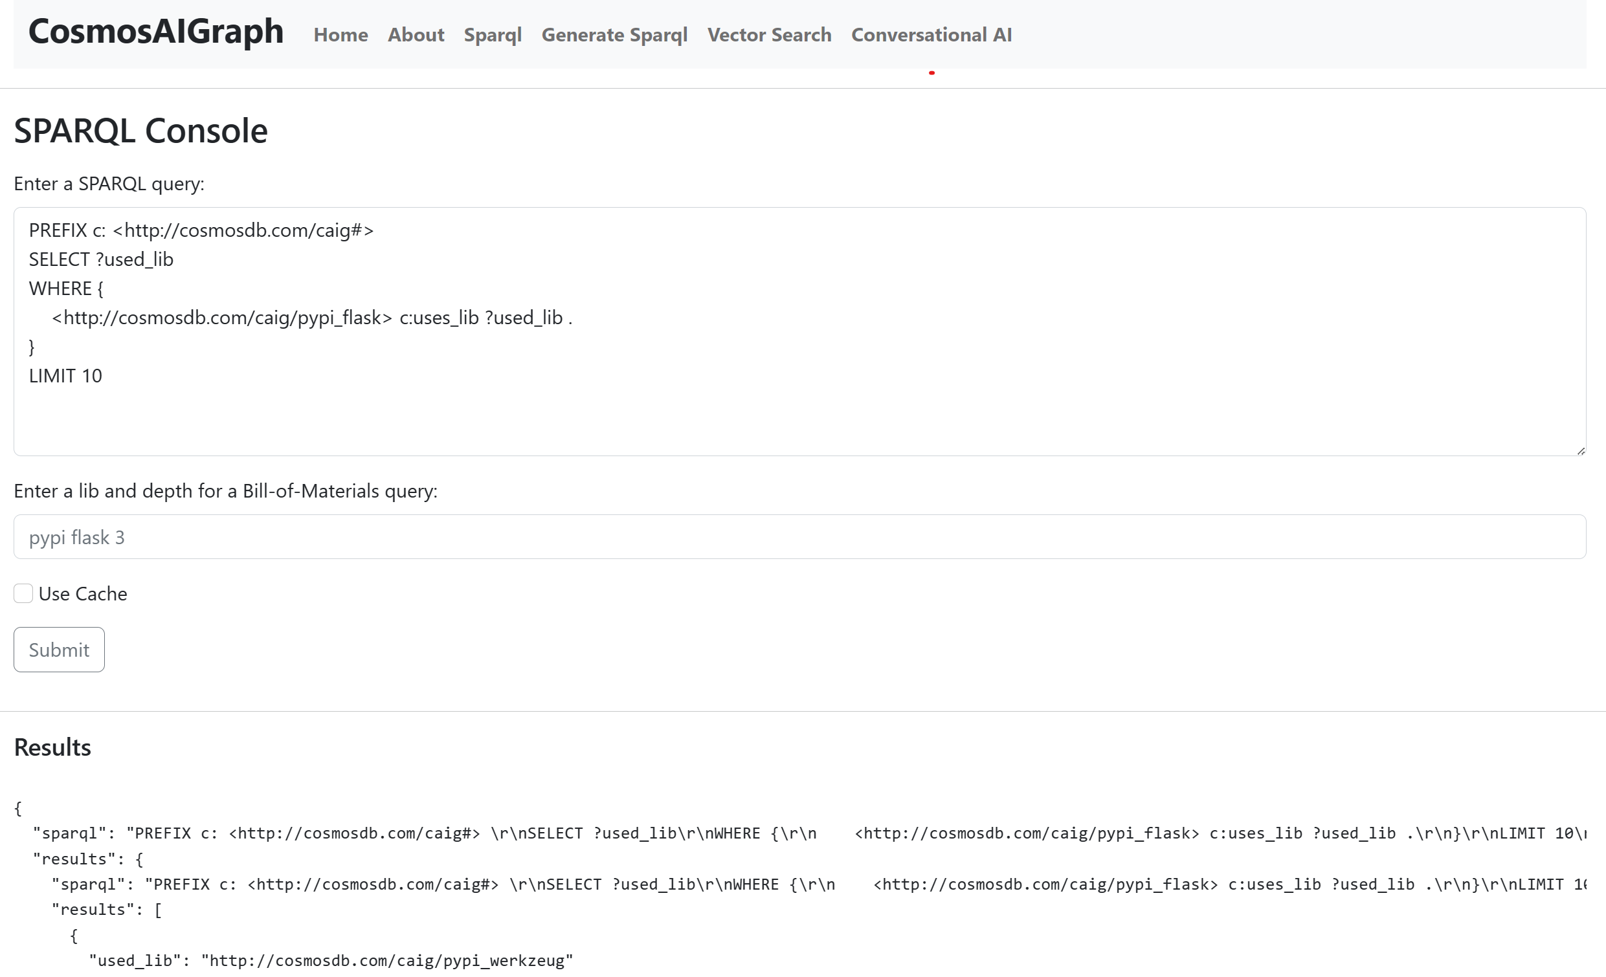This screenshot has width=1606, height=977.
Task: Click the About navigation icon
Action: click(416, 34)
